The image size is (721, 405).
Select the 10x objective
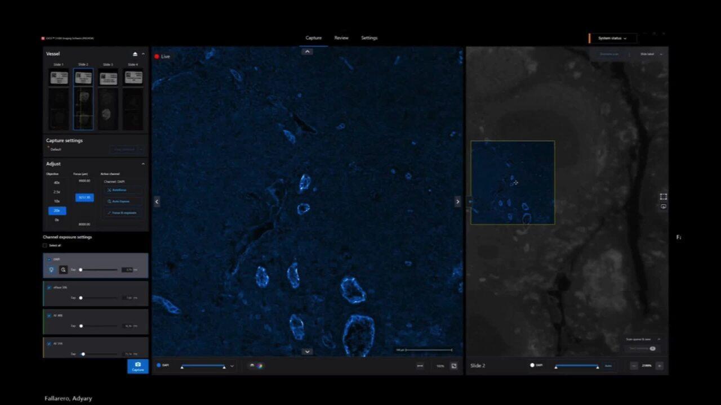point(57,201)
